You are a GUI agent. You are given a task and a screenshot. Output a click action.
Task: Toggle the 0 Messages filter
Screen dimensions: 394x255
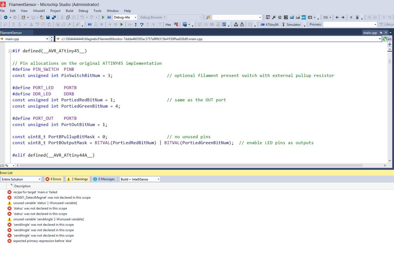point(104,179)
